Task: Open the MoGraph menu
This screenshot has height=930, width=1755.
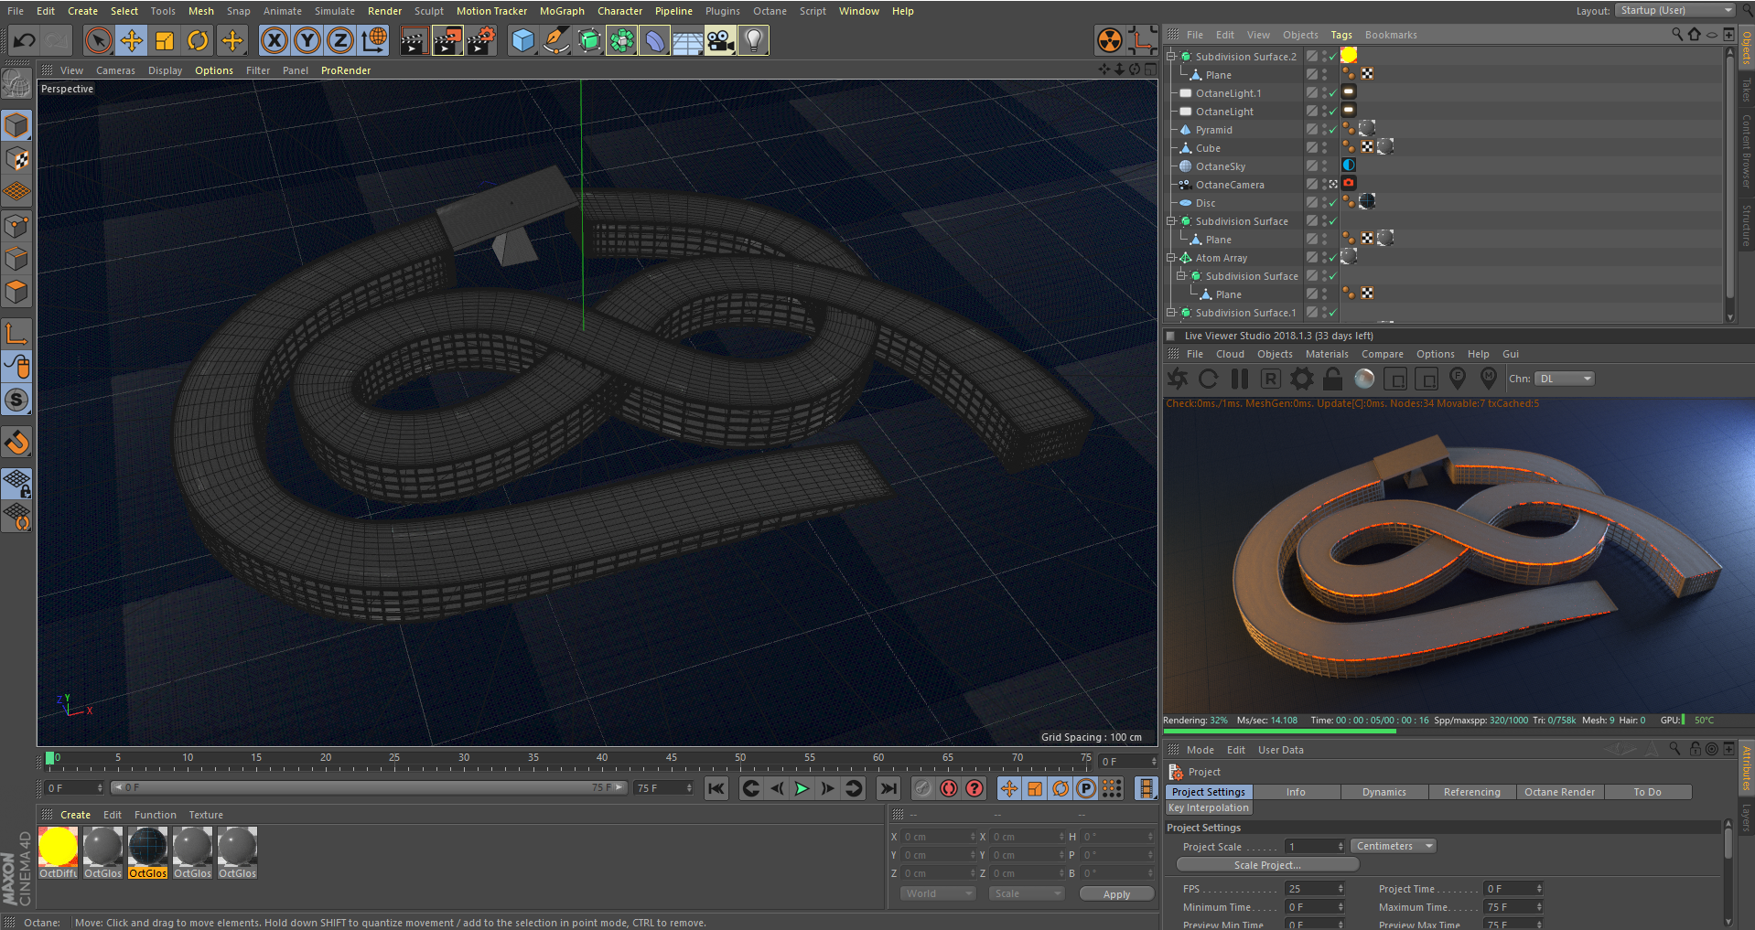Action: (561, 11)
